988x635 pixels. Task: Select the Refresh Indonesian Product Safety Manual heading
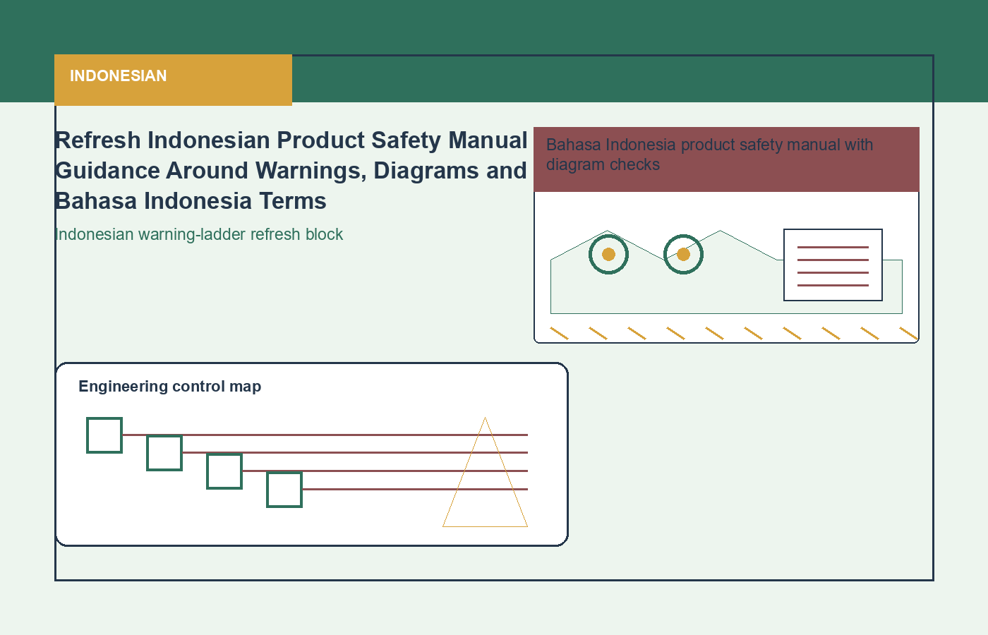pyautogui.click(x=291, y=171)
